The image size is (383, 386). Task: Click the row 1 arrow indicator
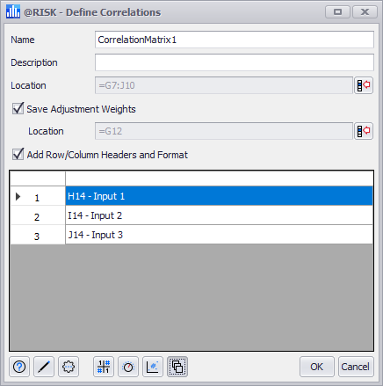tap(18, 196)
